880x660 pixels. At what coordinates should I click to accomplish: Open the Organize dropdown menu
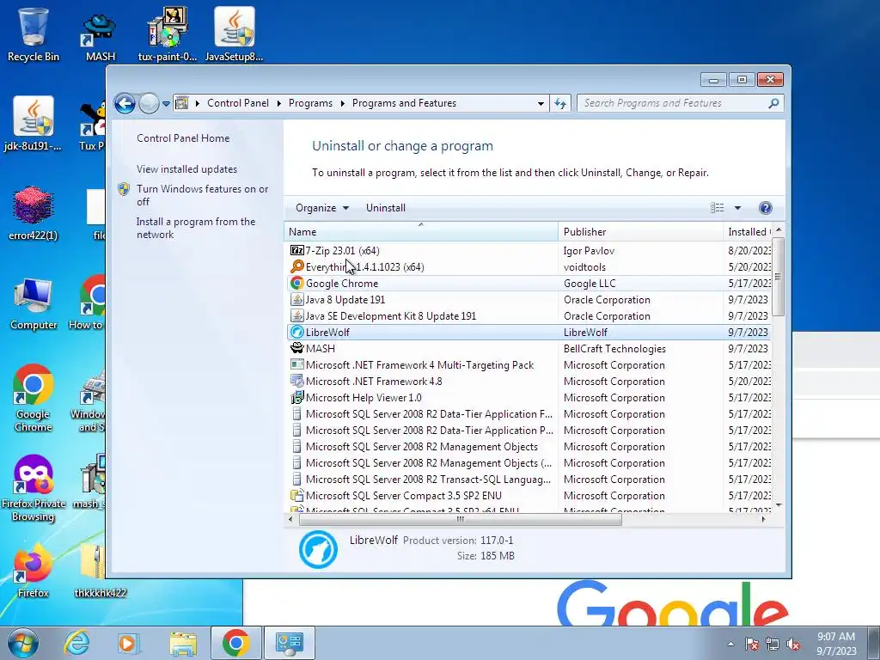(x=322, y=208)
